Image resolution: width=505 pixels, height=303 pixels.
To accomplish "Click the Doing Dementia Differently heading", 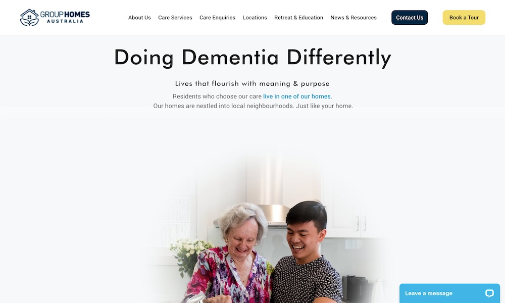I will pyautogui.click(x=253, y=58).
